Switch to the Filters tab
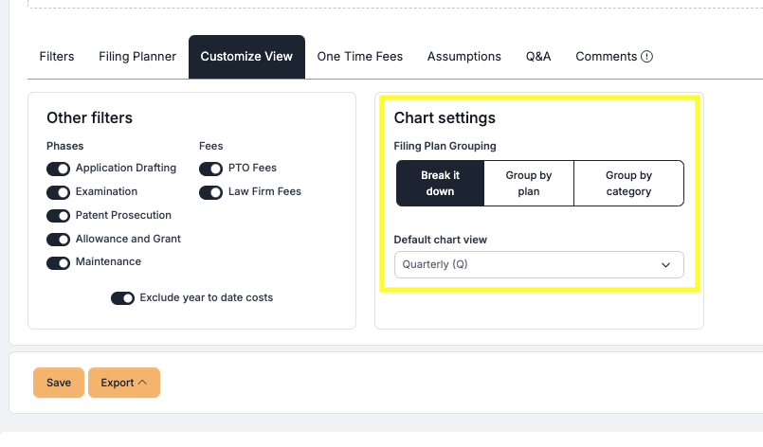Viewport: 763px width, 447px height. point(57,57)
